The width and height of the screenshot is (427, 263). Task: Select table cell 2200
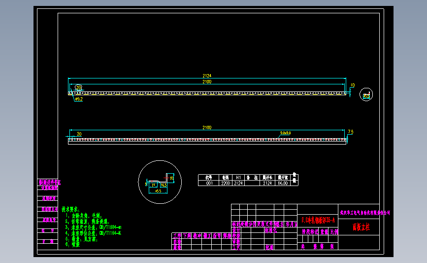(226, 183)
